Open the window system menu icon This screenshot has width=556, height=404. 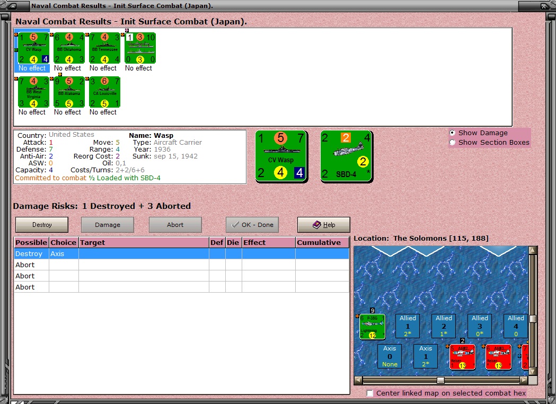(12, 6)
